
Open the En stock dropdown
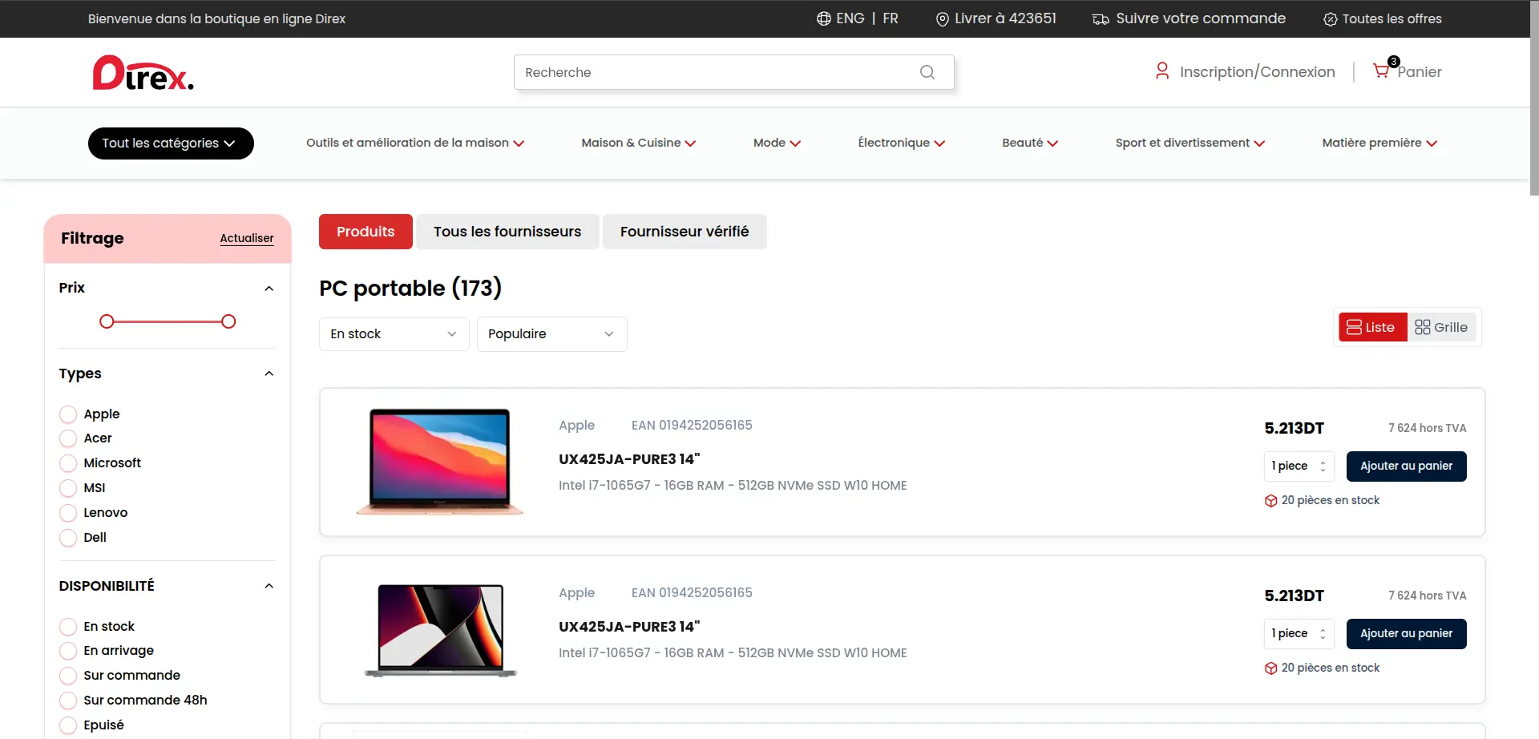(x=394, y=334)
